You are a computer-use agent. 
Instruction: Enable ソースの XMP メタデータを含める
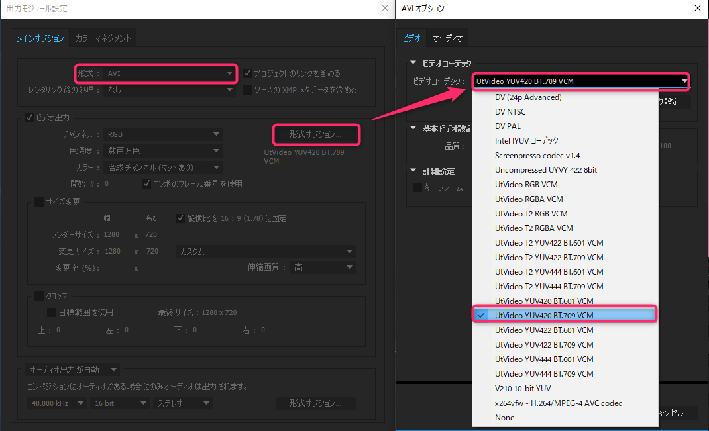click(x=248, y=89)
